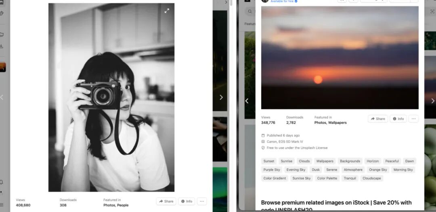
Task: Open Info for the woman-with-camera photo
Action: pos(187,201)
